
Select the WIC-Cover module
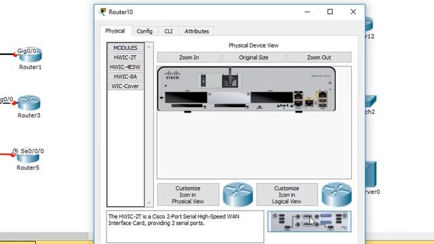tap(125, 86)
